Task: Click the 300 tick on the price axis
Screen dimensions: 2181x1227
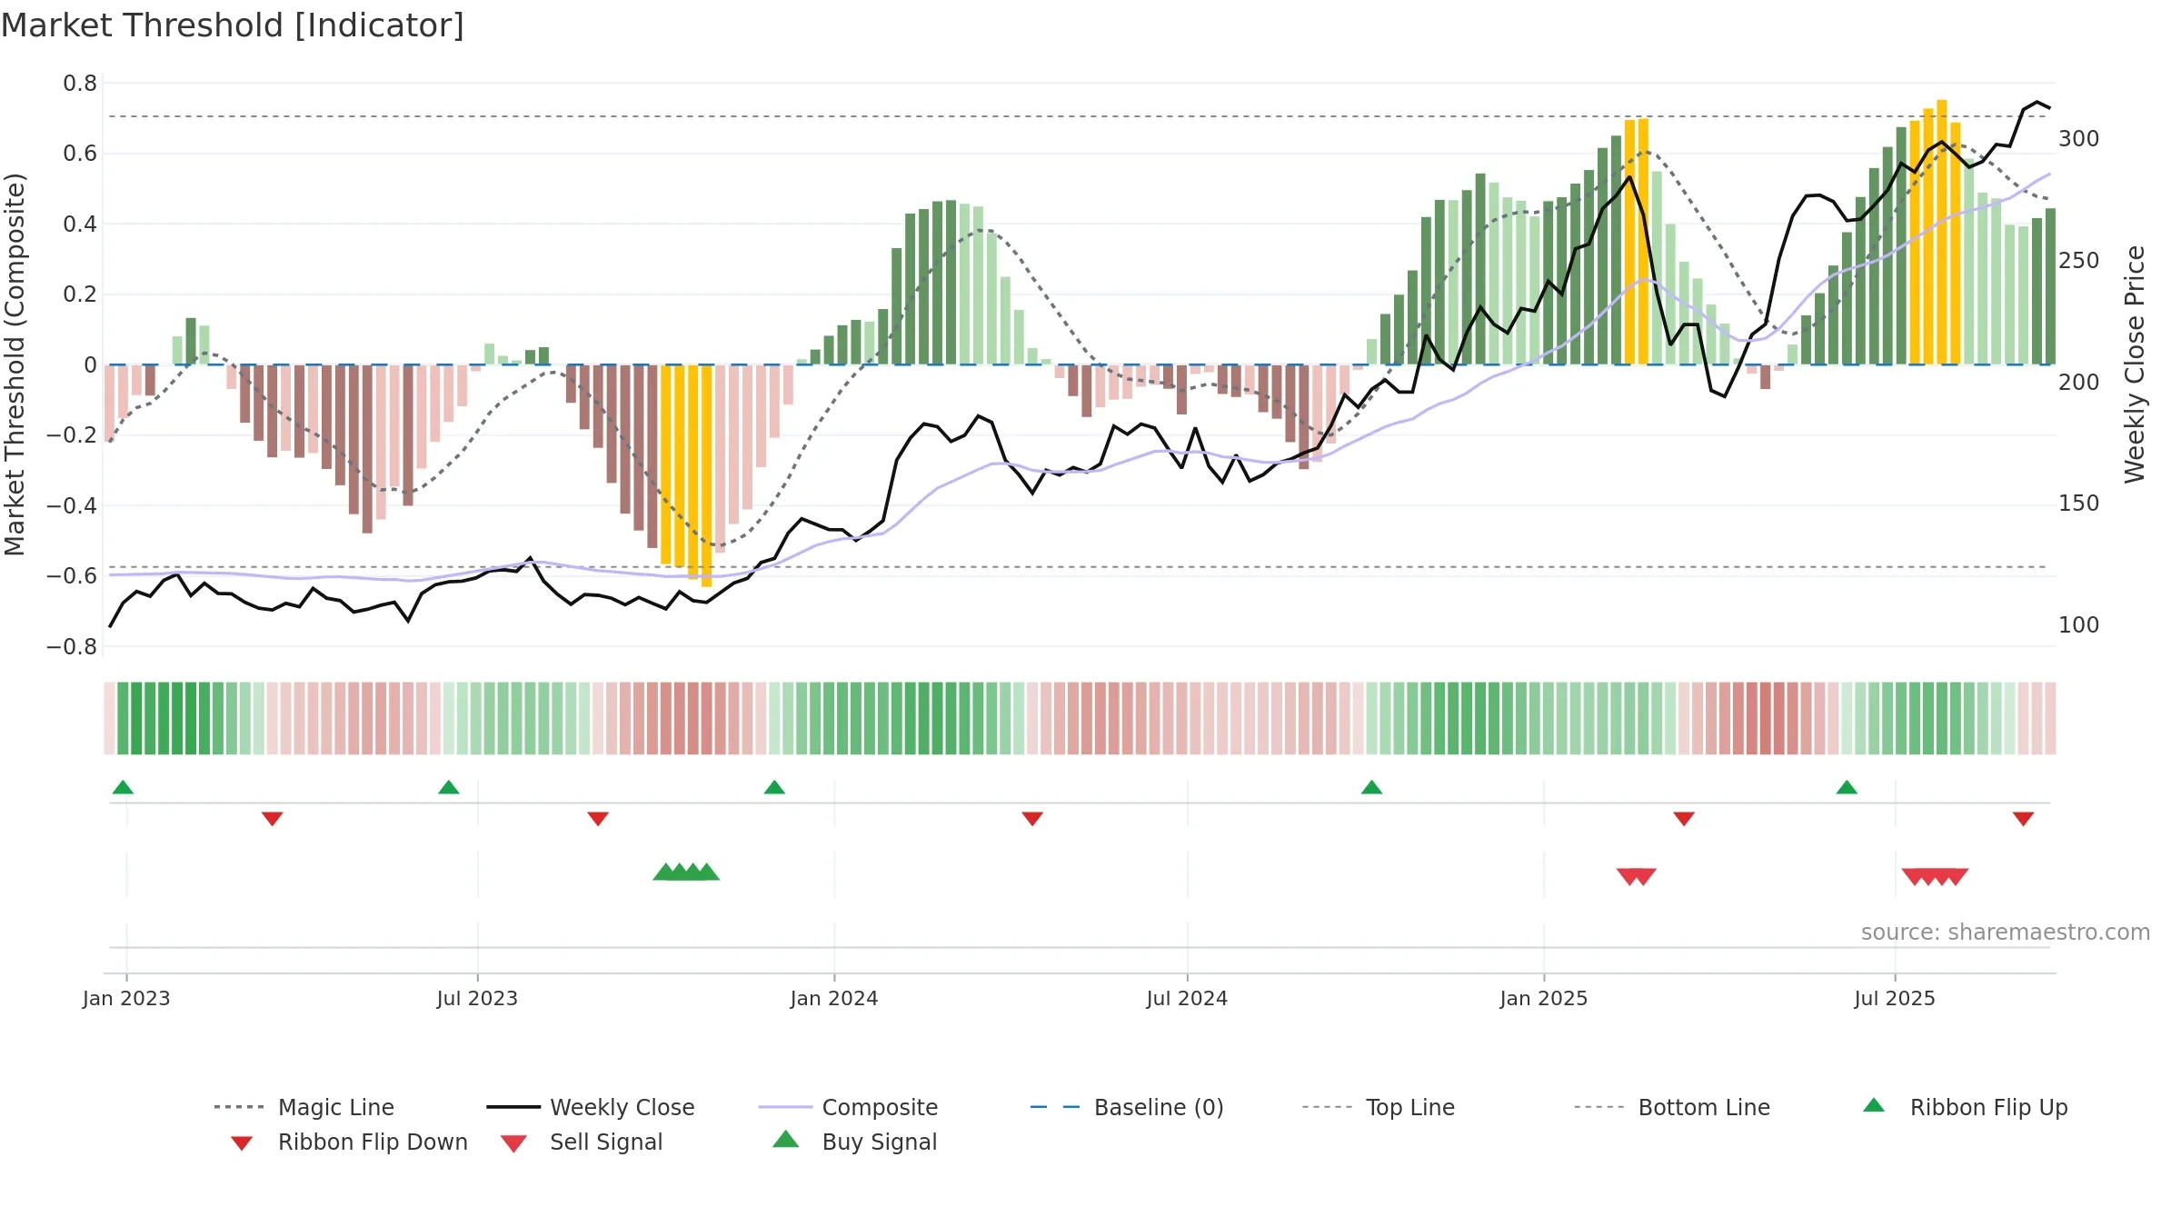Action: click(x=2079, y=139)
